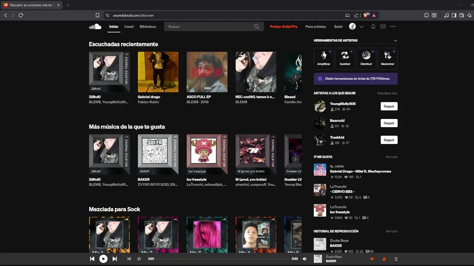The width and height of the screenshot is (474, 266).
Task: Follow Bearcub!
Action: click(x=389, y=123)
